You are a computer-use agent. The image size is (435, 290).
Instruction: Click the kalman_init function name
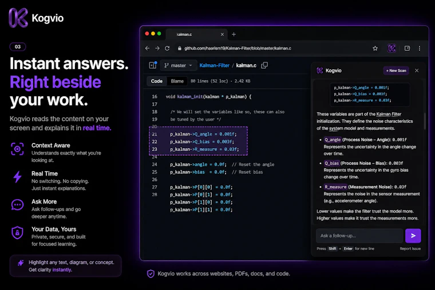coord(190,97)
